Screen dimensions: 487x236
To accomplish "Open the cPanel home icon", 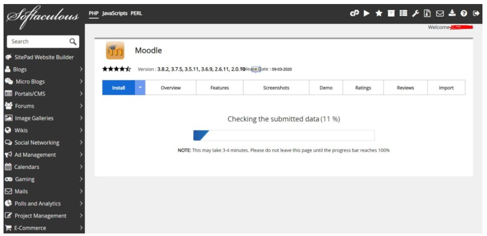I will point(354,13).
